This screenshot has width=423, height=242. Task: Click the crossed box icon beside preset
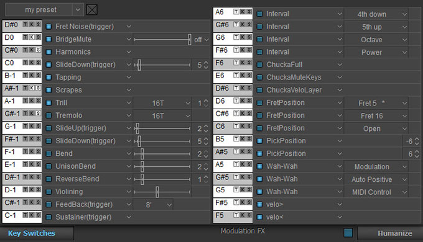coord(91,10)
